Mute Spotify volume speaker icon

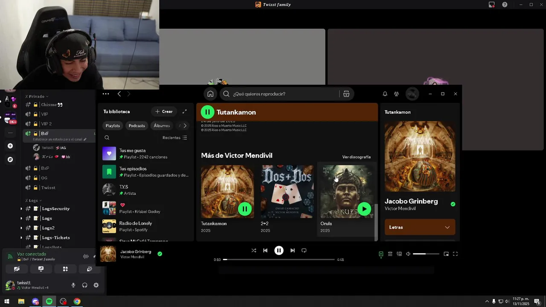[408, 254]
